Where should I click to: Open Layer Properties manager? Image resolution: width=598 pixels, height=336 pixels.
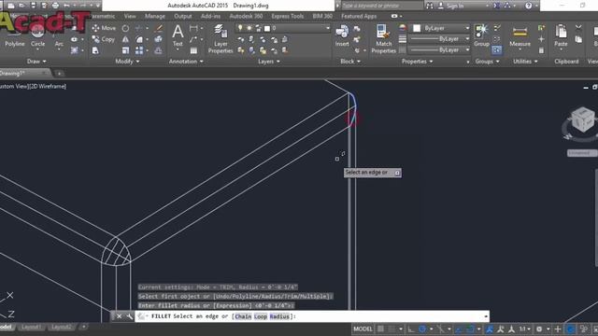click(x=221, y=38)
